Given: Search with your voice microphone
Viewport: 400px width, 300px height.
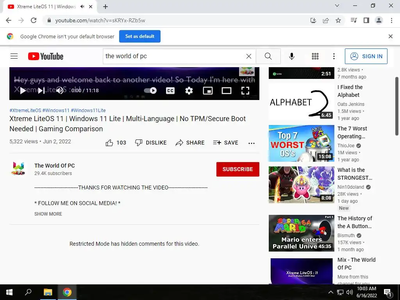Looking at the screenshot, I should tap(292, 56).
